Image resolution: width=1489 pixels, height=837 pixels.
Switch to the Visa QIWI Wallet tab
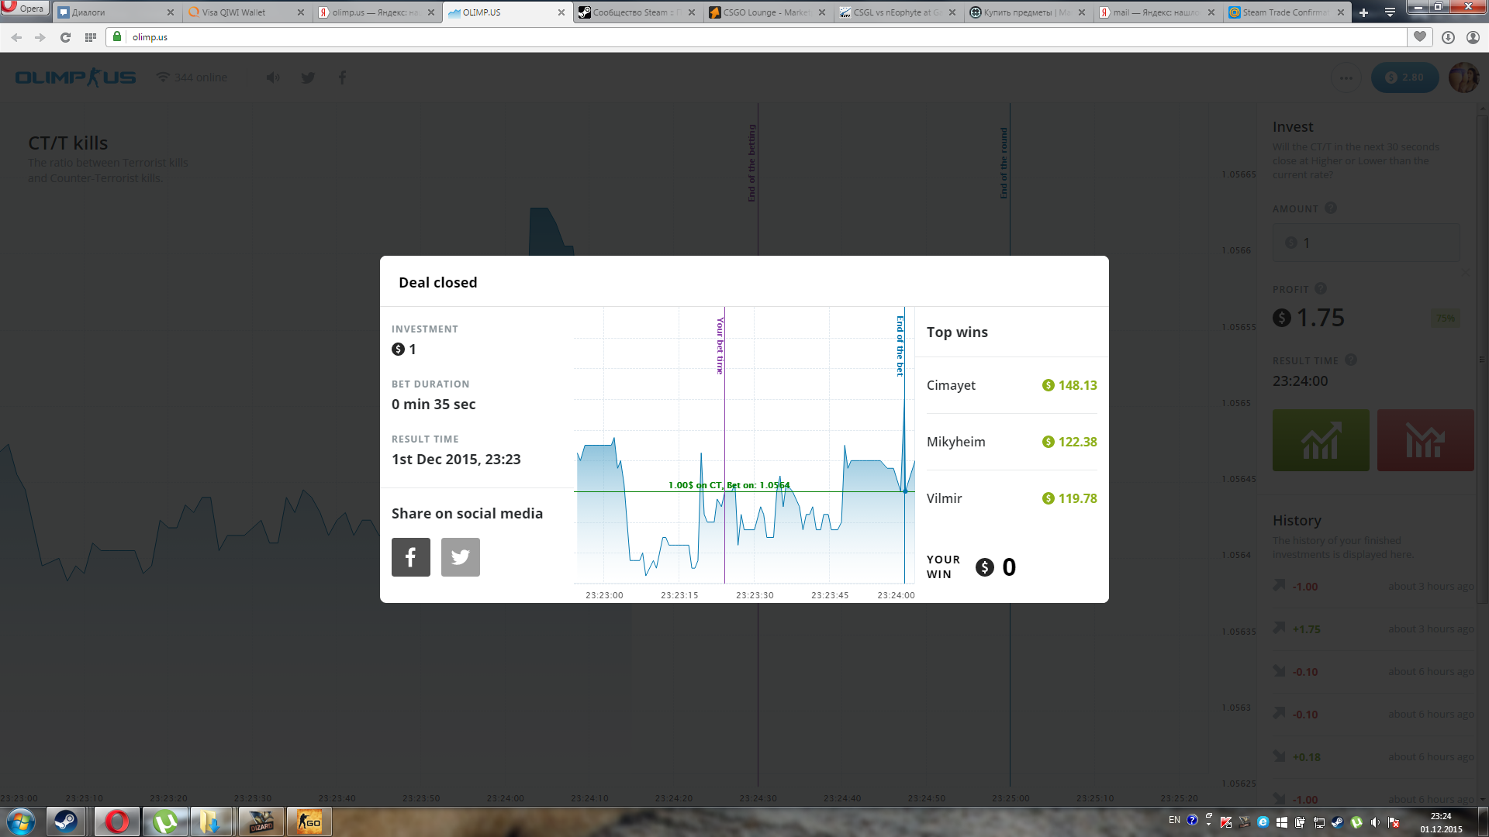[247, 12]
